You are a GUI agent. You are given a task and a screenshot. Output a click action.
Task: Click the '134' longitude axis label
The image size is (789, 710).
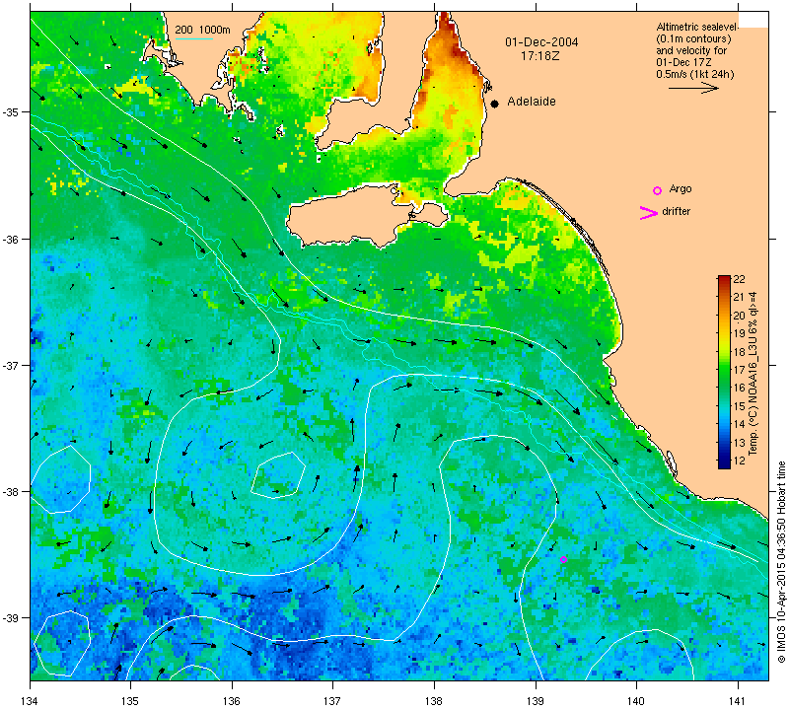[31, 701]
